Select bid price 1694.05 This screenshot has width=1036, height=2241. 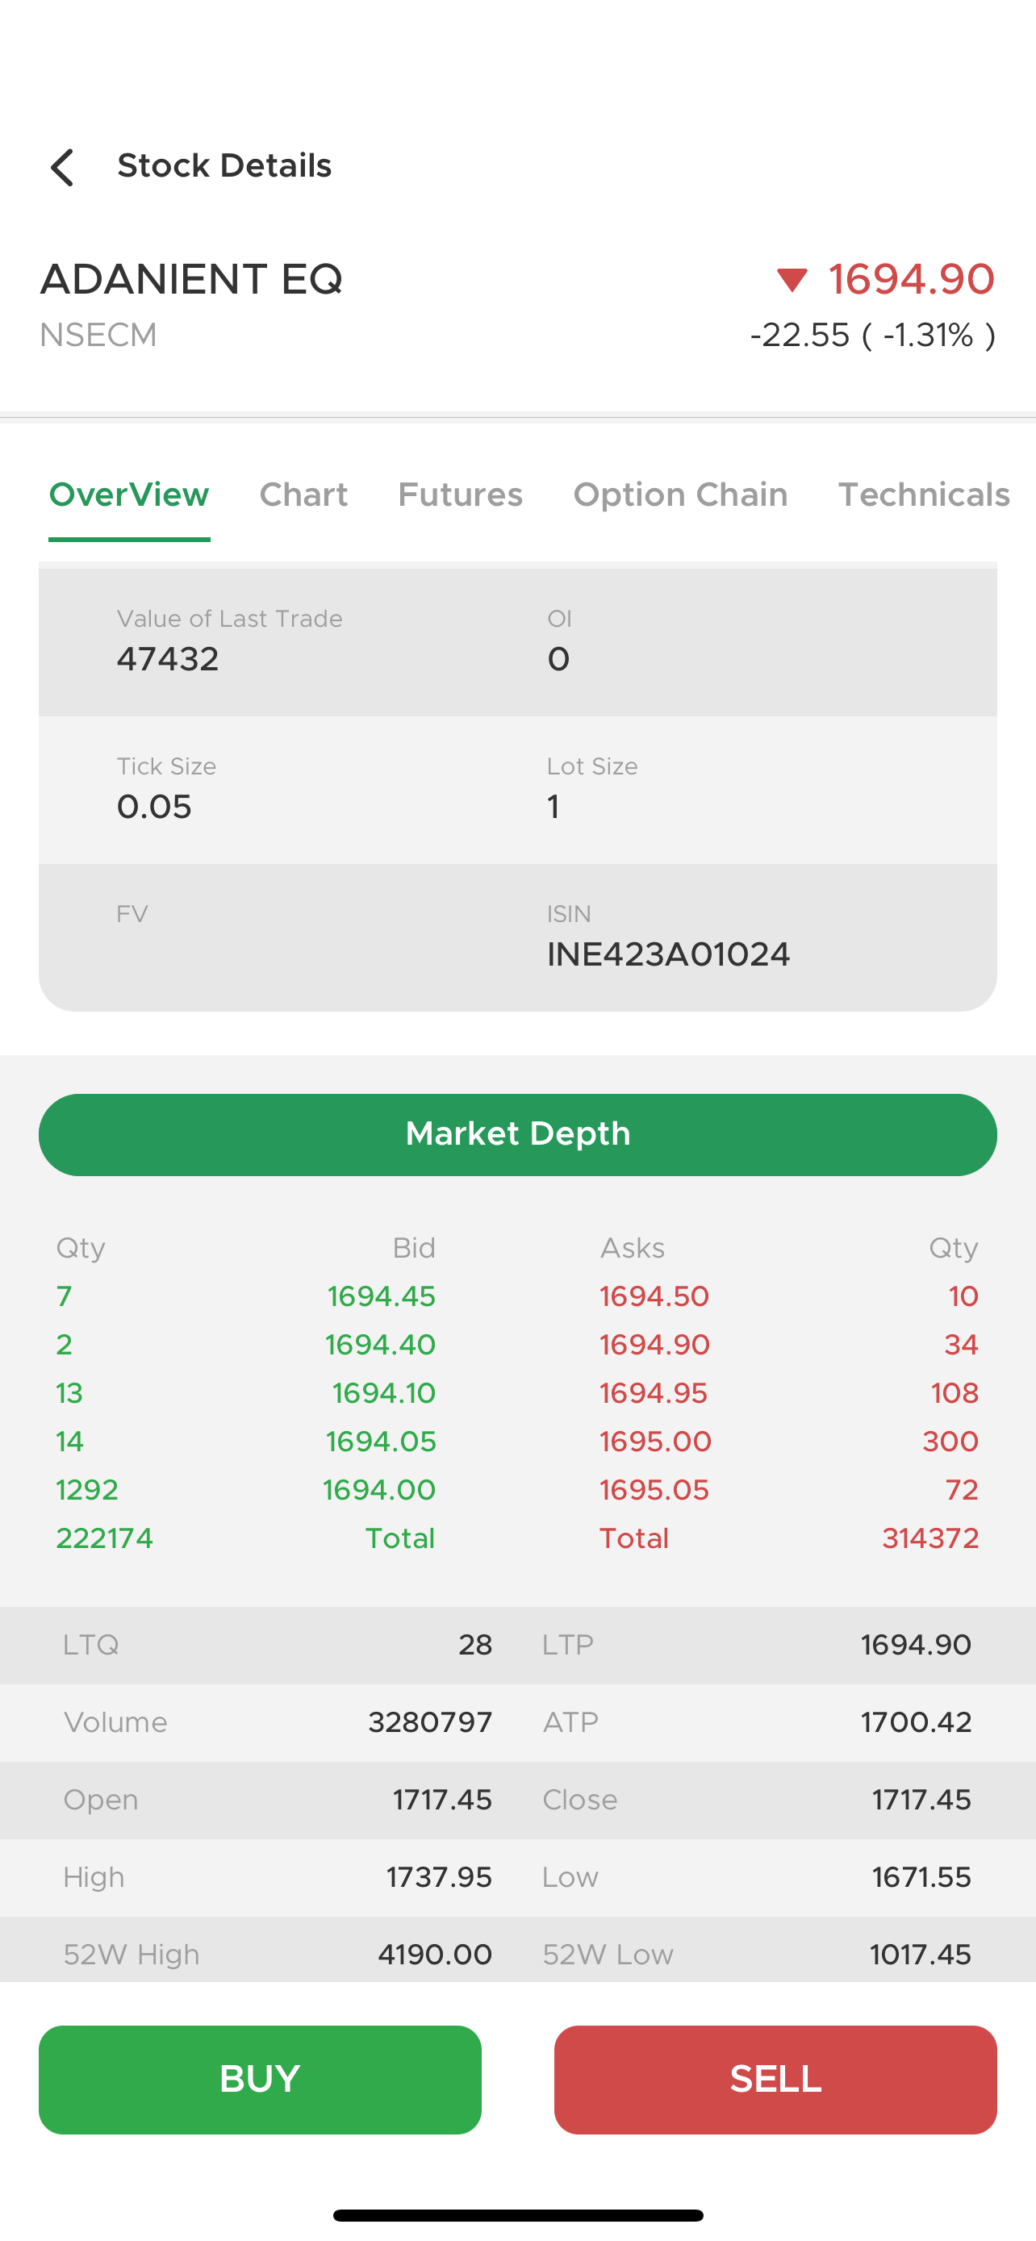(x=381, y=1442)
